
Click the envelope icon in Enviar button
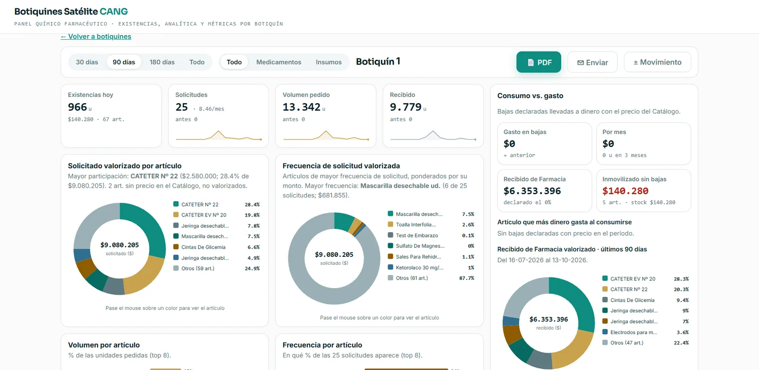point(580,63)
